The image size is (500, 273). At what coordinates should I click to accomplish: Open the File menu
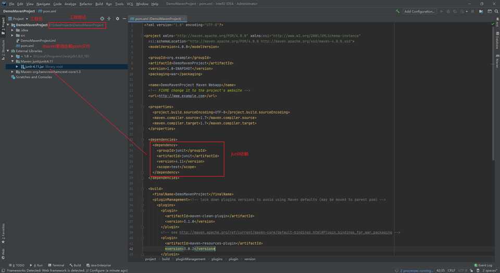(x=11, y=4)
